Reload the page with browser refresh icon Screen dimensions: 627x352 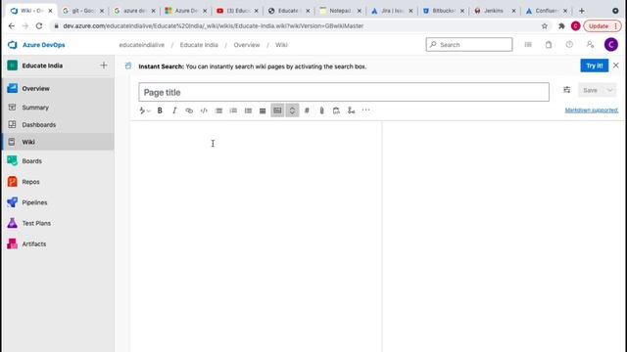point(39,26)
